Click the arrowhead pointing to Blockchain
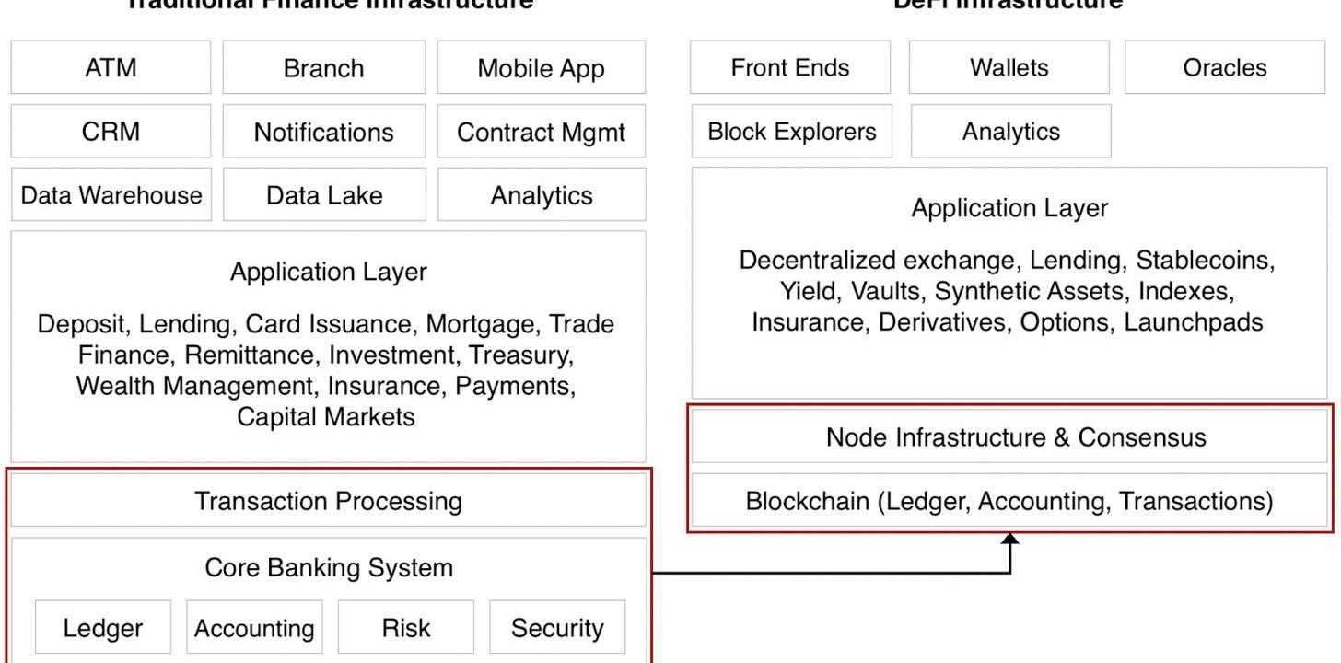This screenshot has height=663, width=1341. [x=1010, y=540]
